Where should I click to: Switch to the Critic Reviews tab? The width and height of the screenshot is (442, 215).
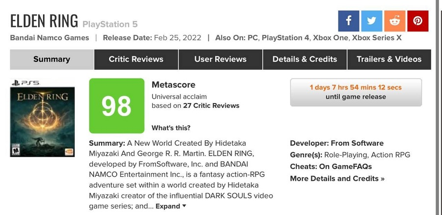(136, 59)
